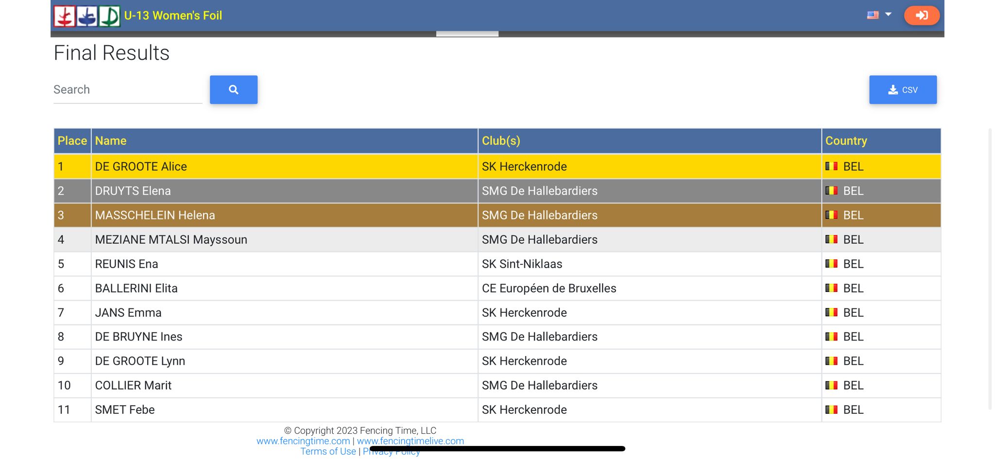Screen dimensions: 995x460
Task: Click the orange login button icon
Action: (x=921, y=16)
